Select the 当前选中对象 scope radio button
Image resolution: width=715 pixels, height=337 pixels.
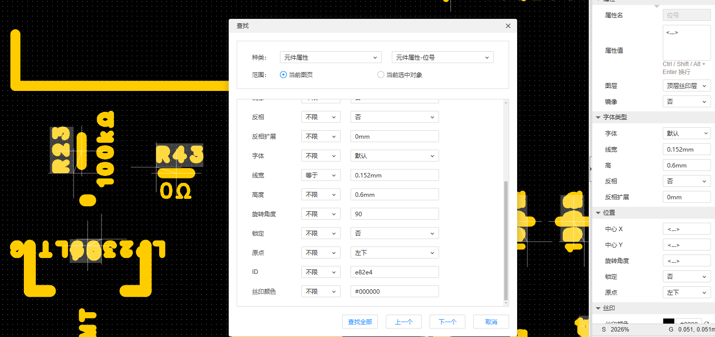tap(381, 75)
